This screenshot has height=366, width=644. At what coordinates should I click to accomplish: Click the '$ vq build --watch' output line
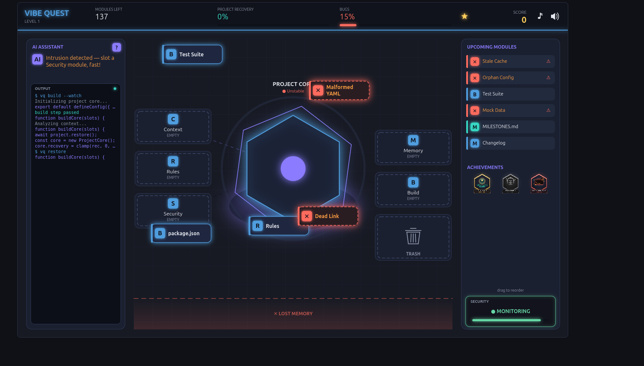58,96
